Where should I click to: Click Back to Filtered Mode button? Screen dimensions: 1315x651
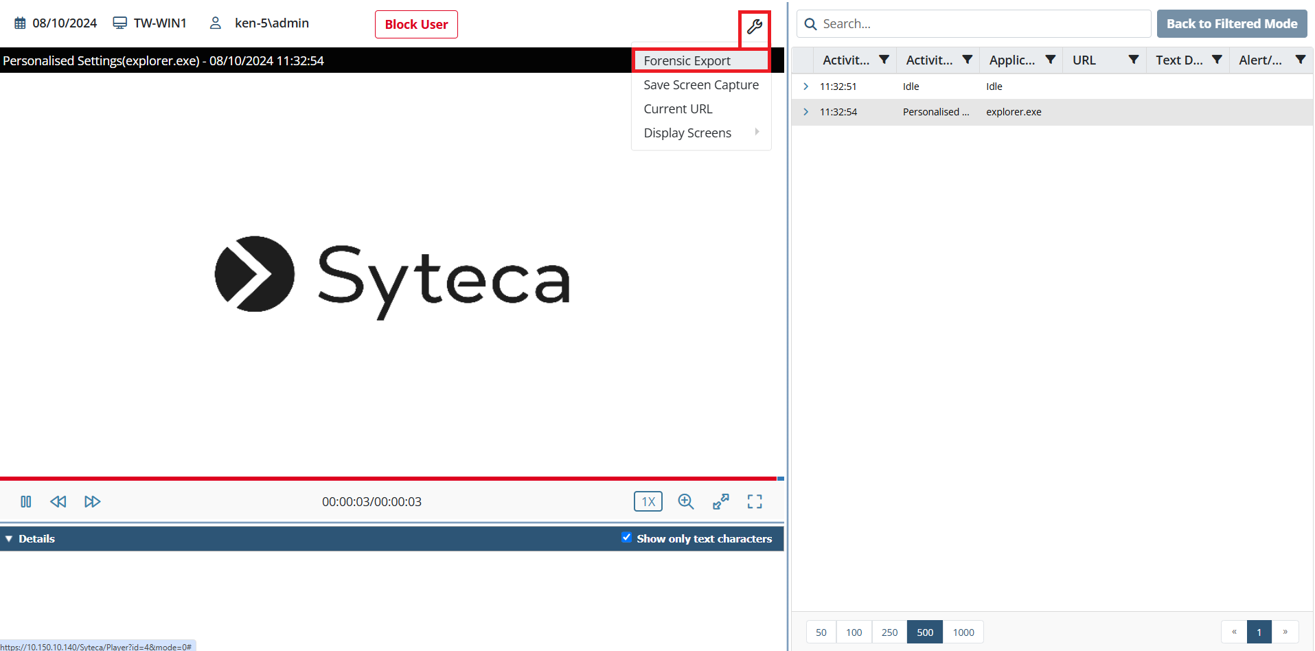[x=1232, y=24]
